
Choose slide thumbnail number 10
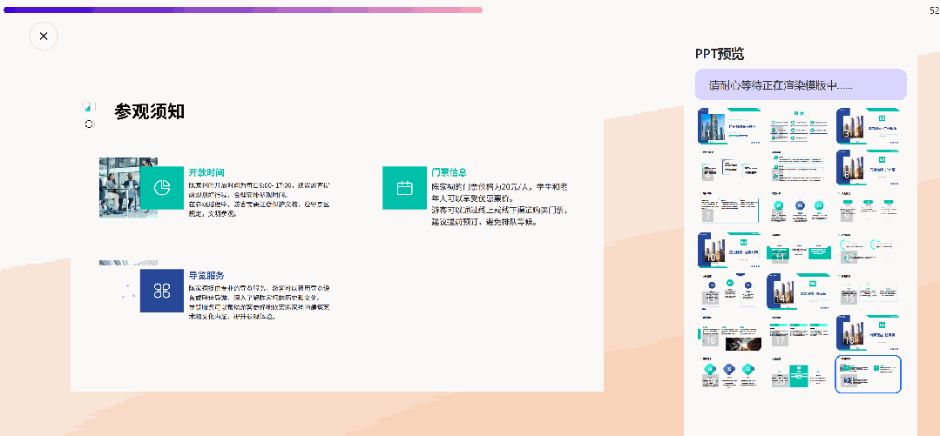point(729,250)
